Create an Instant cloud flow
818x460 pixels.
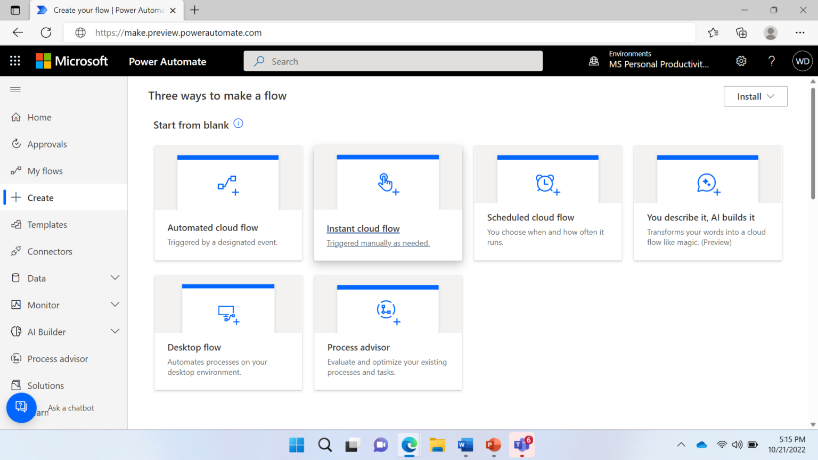(388, 203)
